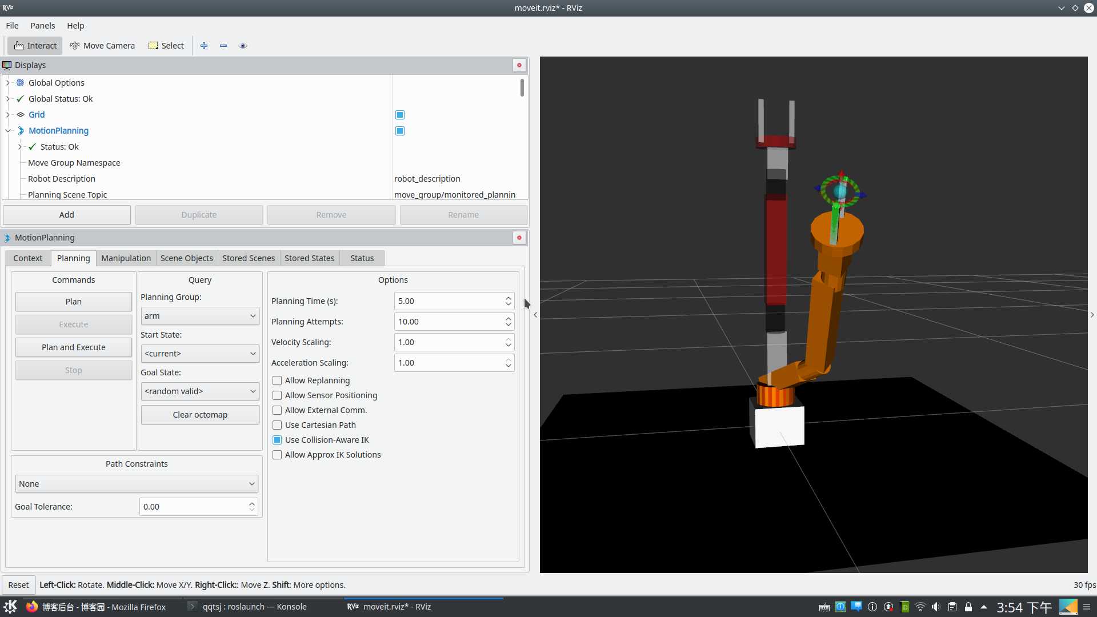Viewport: 1097px width, 617px height.
Task: Activate the Move Camera tool
Action: point(102,46)
